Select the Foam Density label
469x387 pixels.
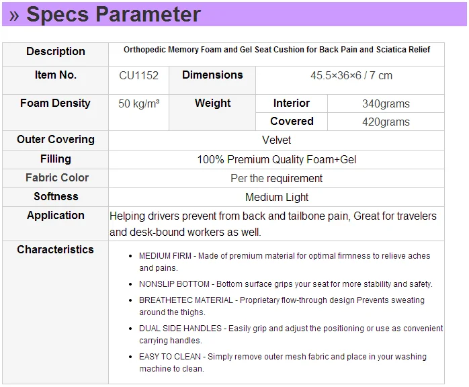55,103
